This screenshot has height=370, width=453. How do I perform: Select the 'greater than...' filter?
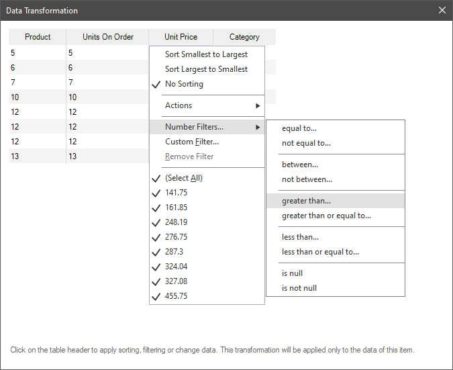[x=306, y=201]
